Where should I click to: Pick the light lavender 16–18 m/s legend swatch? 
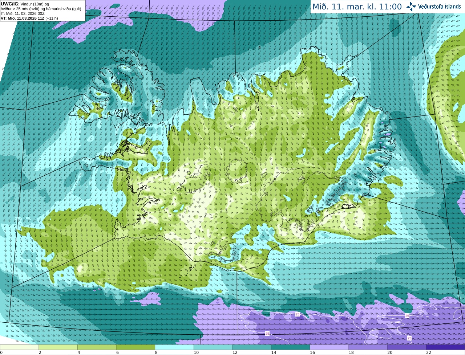(x=329, y=347)
